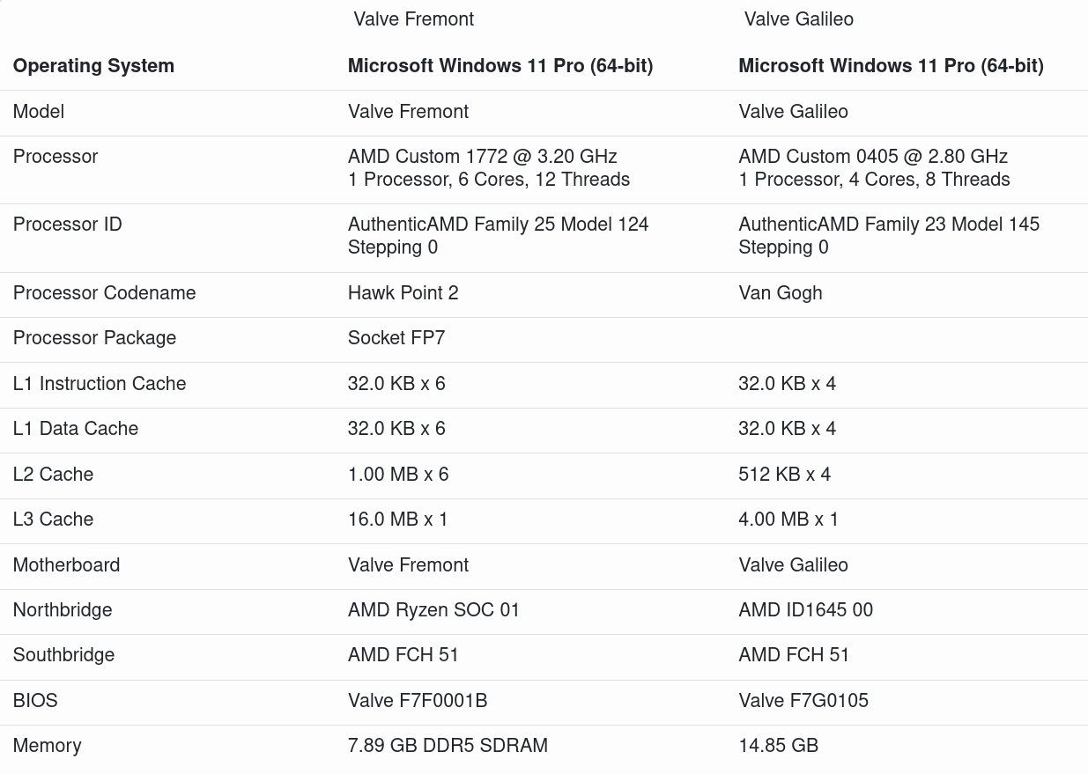The height and width of the screenshot is (774, 1088).
Task: Click the Valve F7G0105 BIOS value
Action: [803, 701]
